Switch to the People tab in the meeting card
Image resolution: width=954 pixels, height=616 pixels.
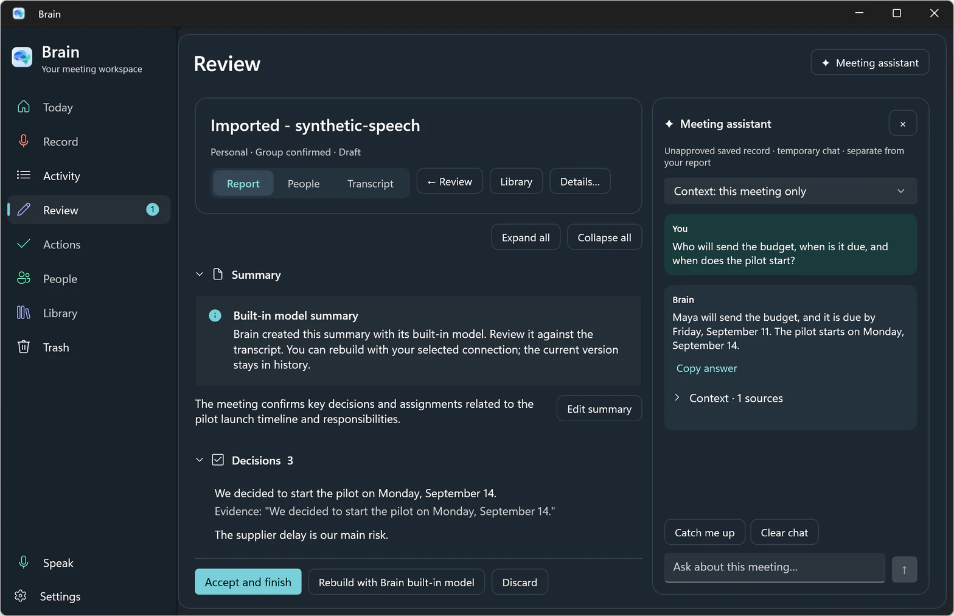pos(304,183)
